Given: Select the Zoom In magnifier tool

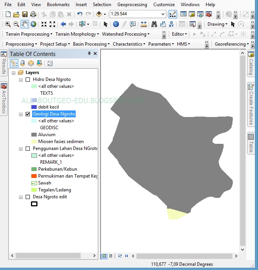Looking at the screenshot, I should [x=8, y=24].
